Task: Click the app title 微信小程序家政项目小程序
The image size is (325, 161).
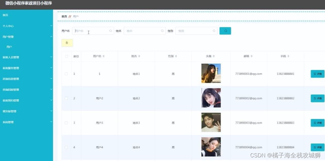Action: click(x=29, y=3)
